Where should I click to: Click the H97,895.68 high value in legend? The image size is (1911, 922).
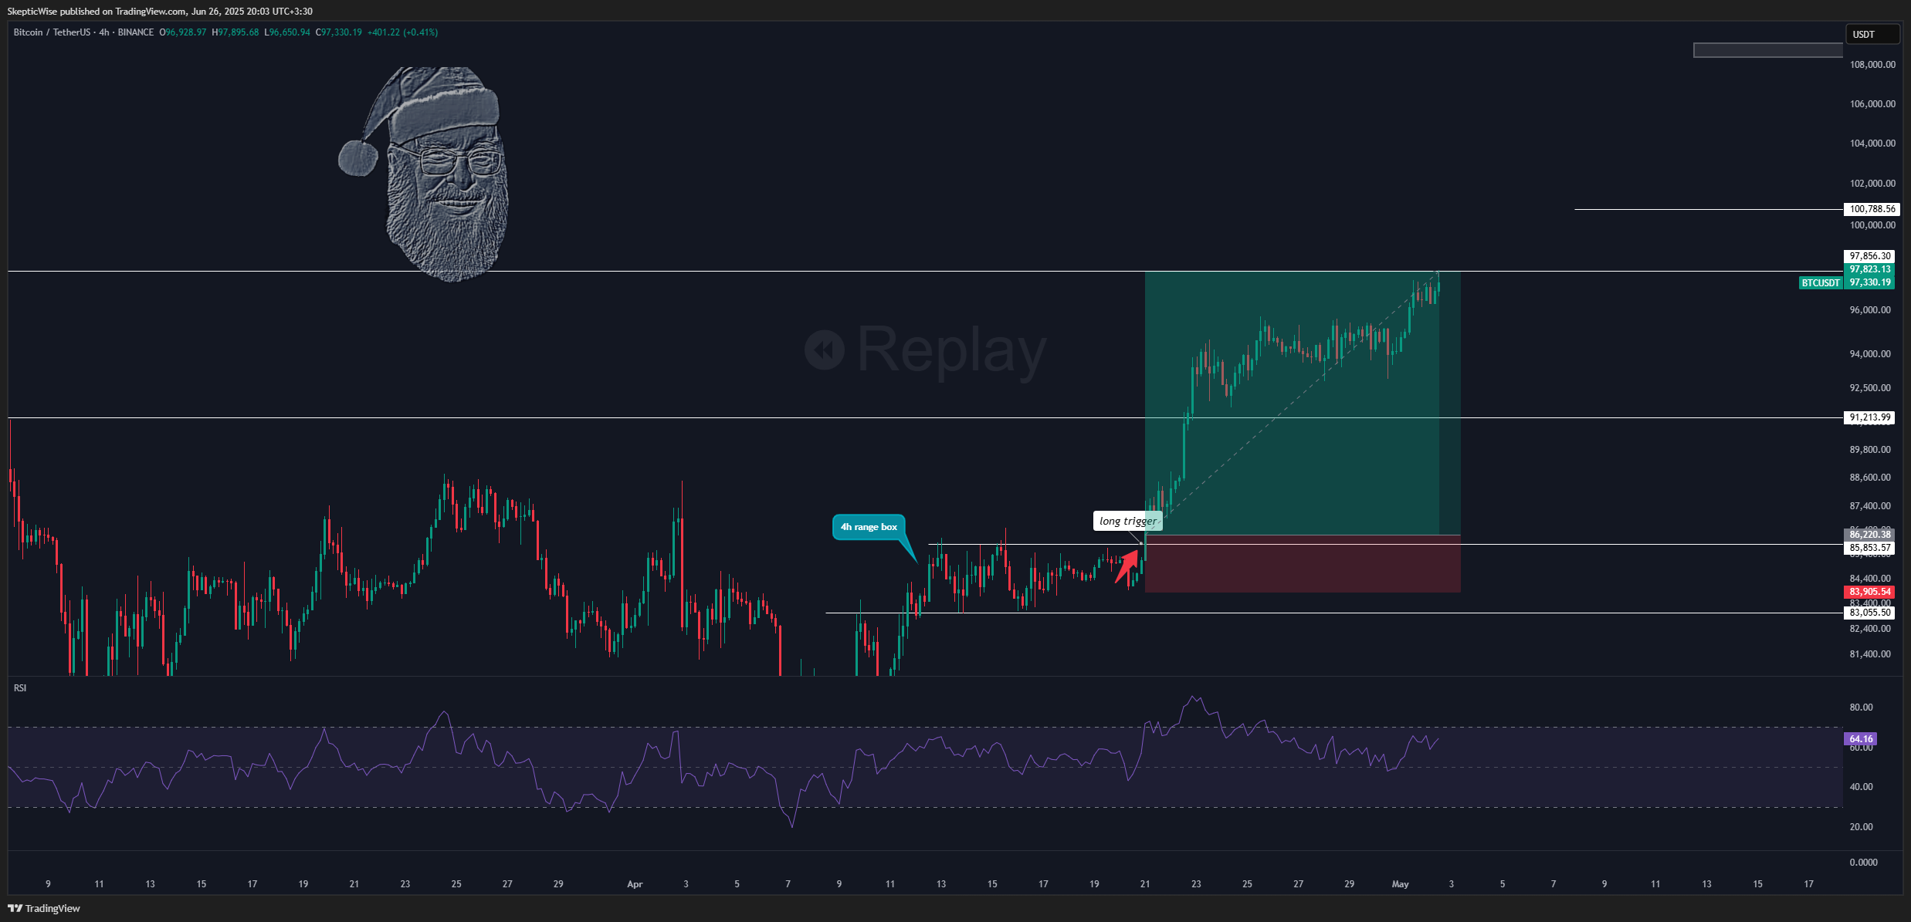(x=235, y=32)
